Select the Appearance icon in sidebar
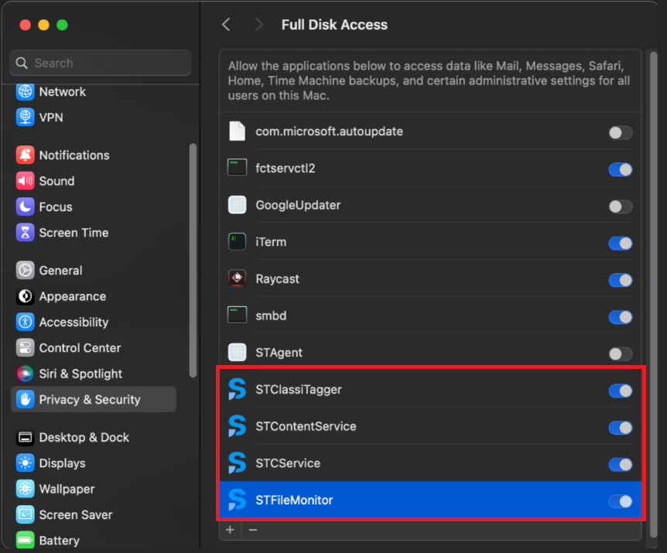The width and height of the screenshot is (667, 553). click(25, 296)
